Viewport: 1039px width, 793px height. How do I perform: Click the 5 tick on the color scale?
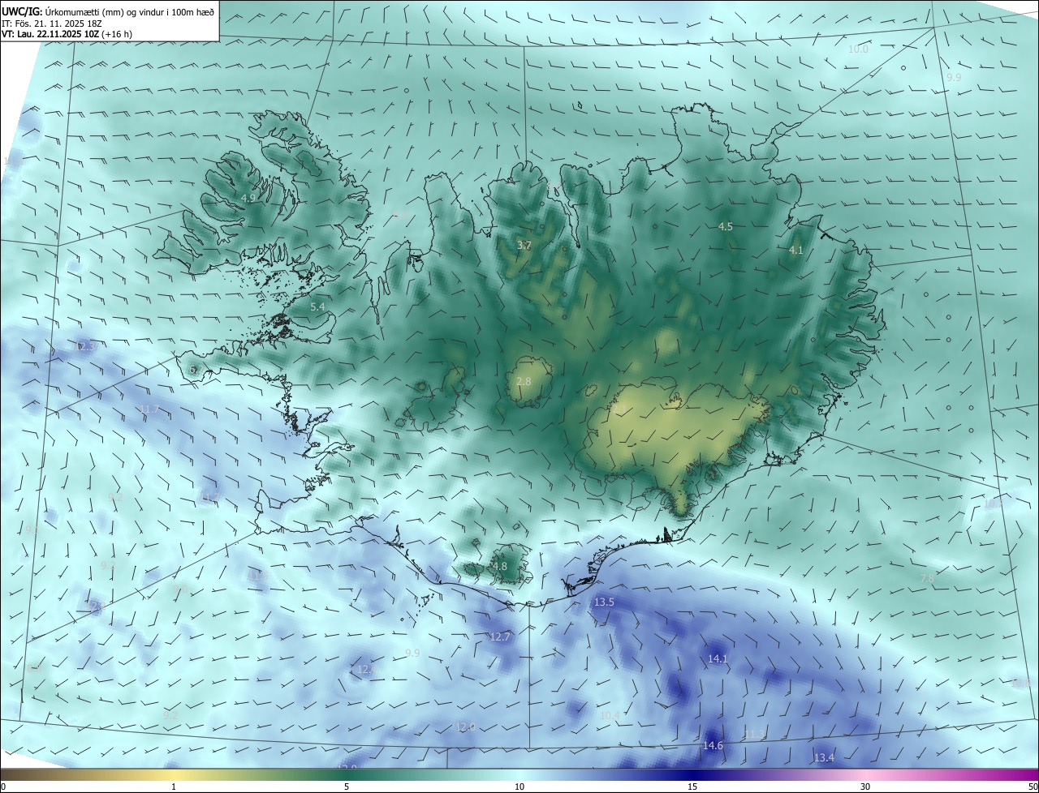347,787
